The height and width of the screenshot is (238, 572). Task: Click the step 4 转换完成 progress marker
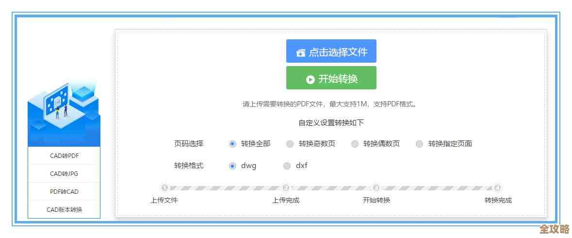pyautogui.click(x=498, y=188)
